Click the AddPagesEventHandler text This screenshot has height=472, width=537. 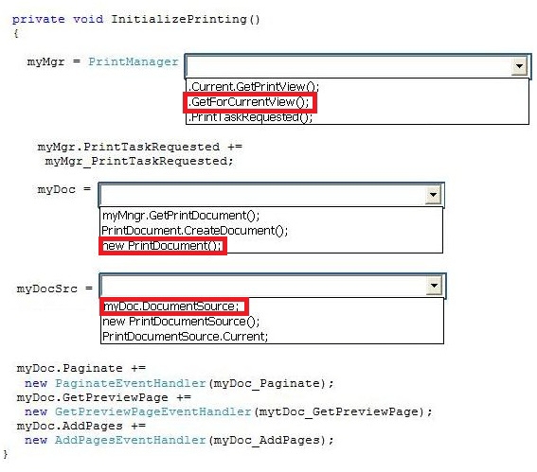click(x=130, y=440)
